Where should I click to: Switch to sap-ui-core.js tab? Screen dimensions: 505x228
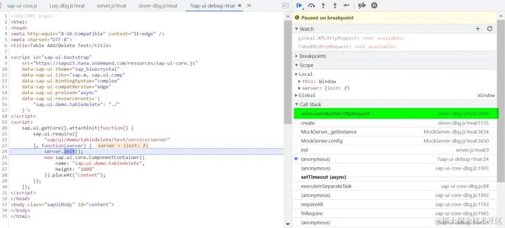(22, 6)
